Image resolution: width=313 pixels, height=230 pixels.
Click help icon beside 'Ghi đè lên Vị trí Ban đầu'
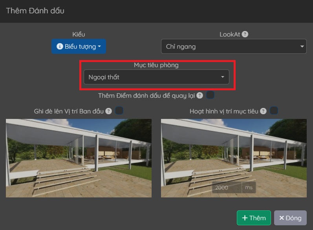coord(108,111)
